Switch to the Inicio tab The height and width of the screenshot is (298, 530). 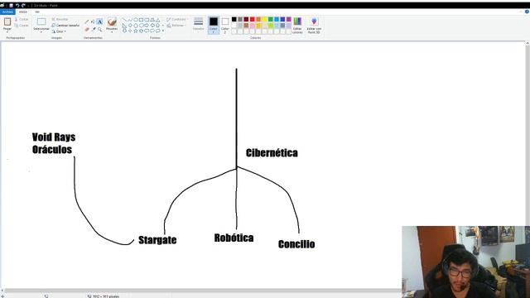click(x=23, y=12)
